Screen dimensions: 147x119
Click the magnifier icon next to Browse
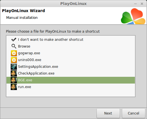(14, 46)
